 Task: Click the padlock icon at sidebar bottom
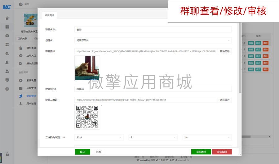7,154
